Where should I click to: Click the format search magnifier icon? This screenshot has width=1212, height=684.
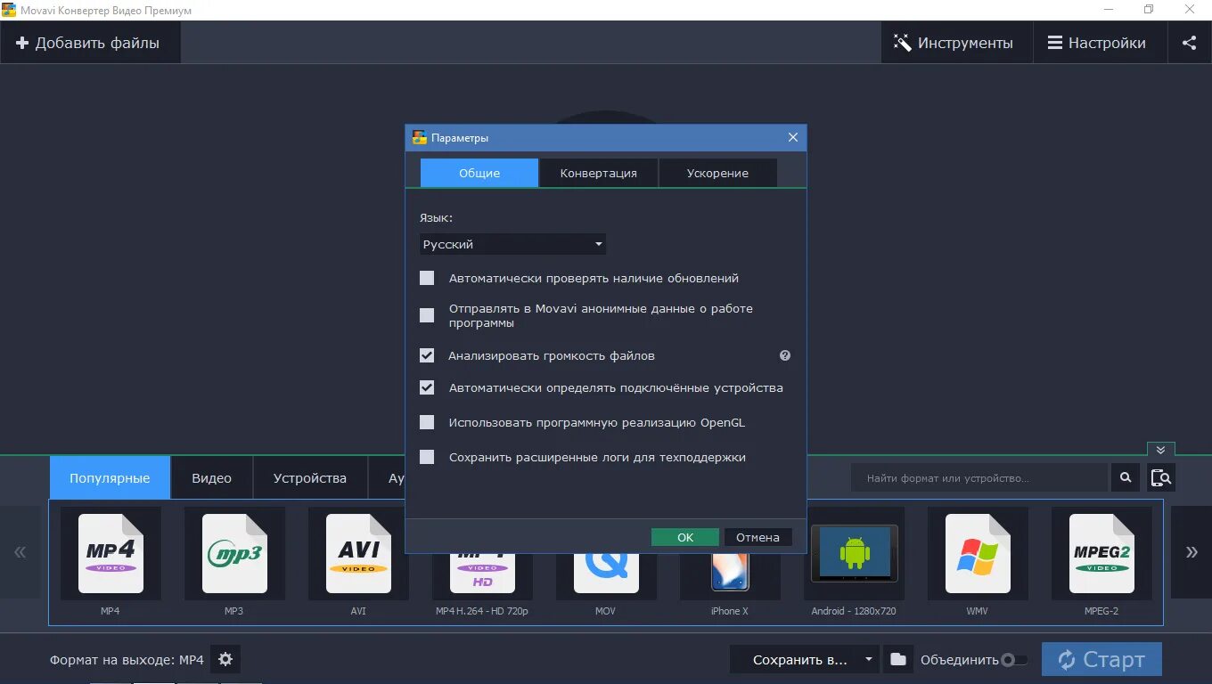click(1126, 478)
